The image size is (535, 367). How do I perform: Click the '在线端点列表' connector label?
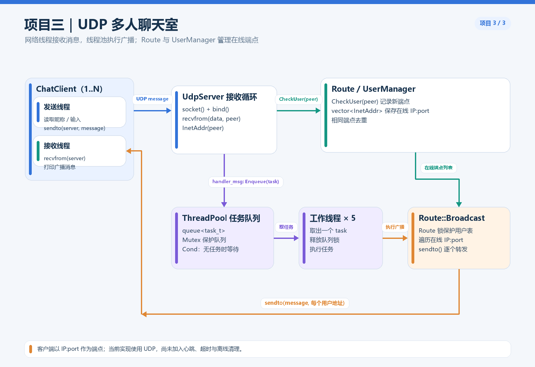tap(439, 168)
